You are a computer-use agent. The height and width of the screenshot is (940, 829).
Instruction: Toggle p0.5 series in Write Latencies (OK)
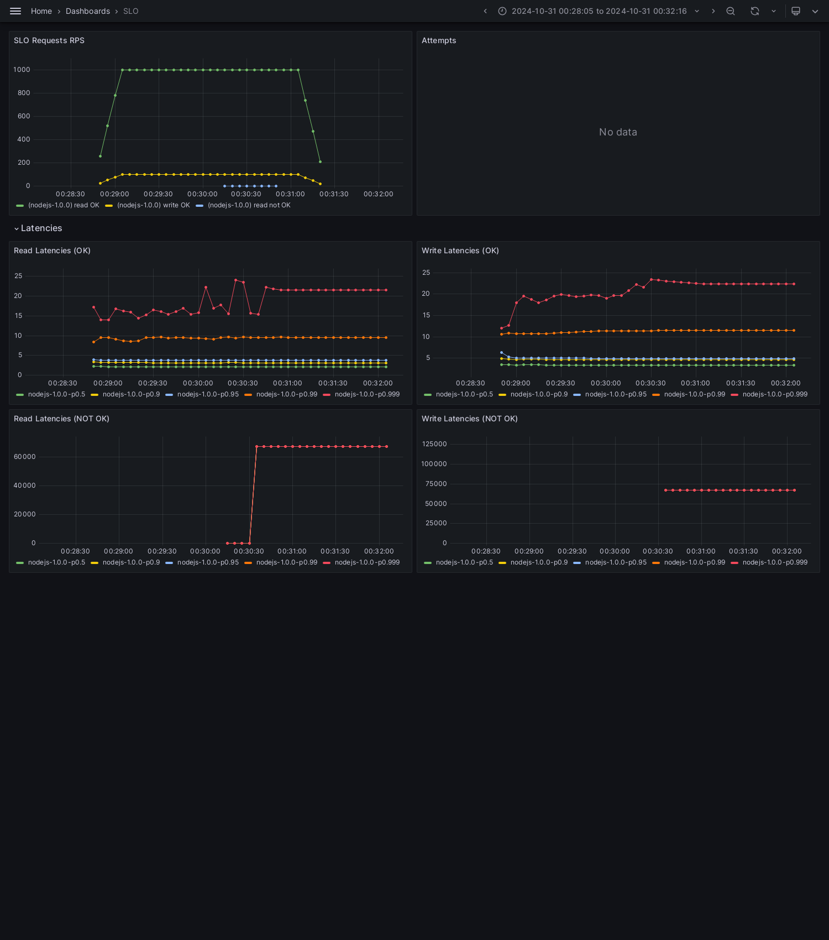(464, 394)
